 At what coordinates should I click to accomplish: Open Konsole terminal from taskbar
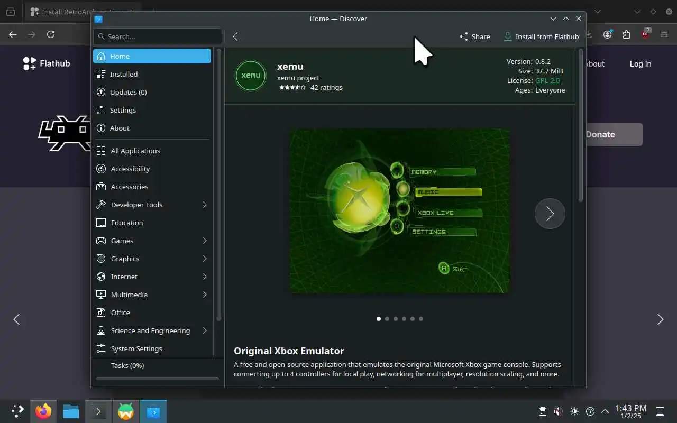98,411
